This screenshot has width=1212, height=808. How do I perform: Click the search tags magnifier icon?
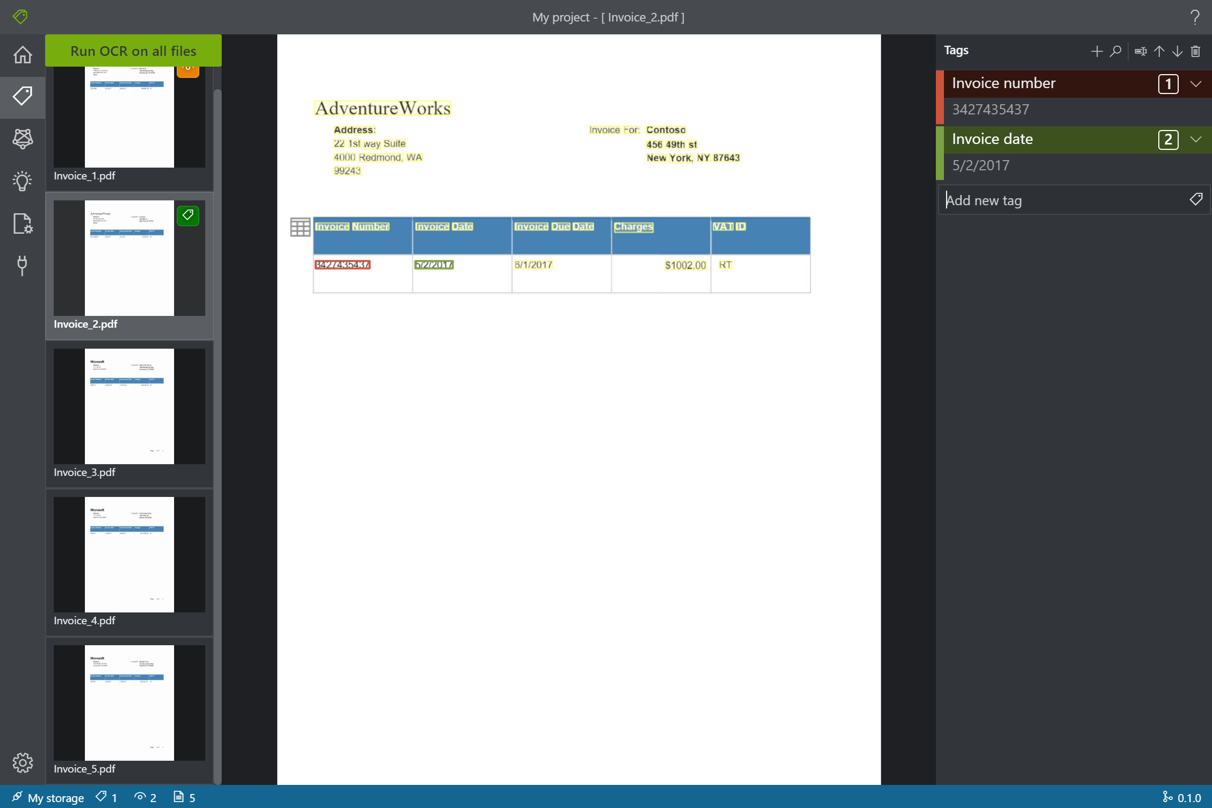point(1115,51)
